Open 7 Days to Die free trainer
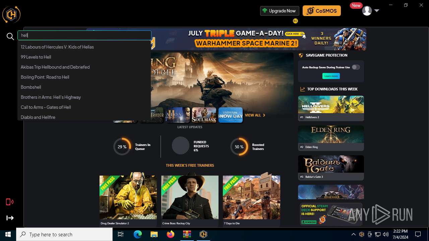The image size is (429, 241). tap(251, 200)
